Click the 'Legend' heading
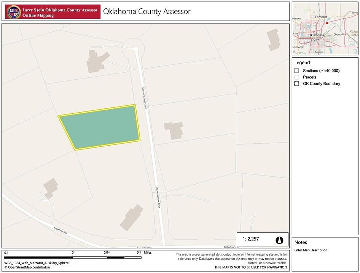 [302, 63]
